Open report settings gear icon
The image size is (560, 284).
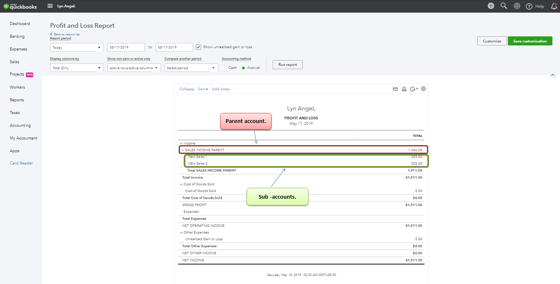tap(424, 89)
